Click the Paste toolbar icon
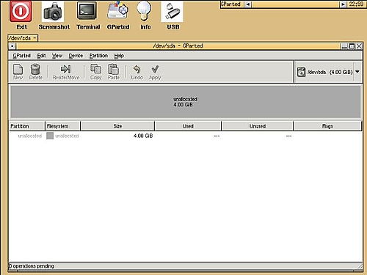The image size is (367, 275). [x=114, y=69]
